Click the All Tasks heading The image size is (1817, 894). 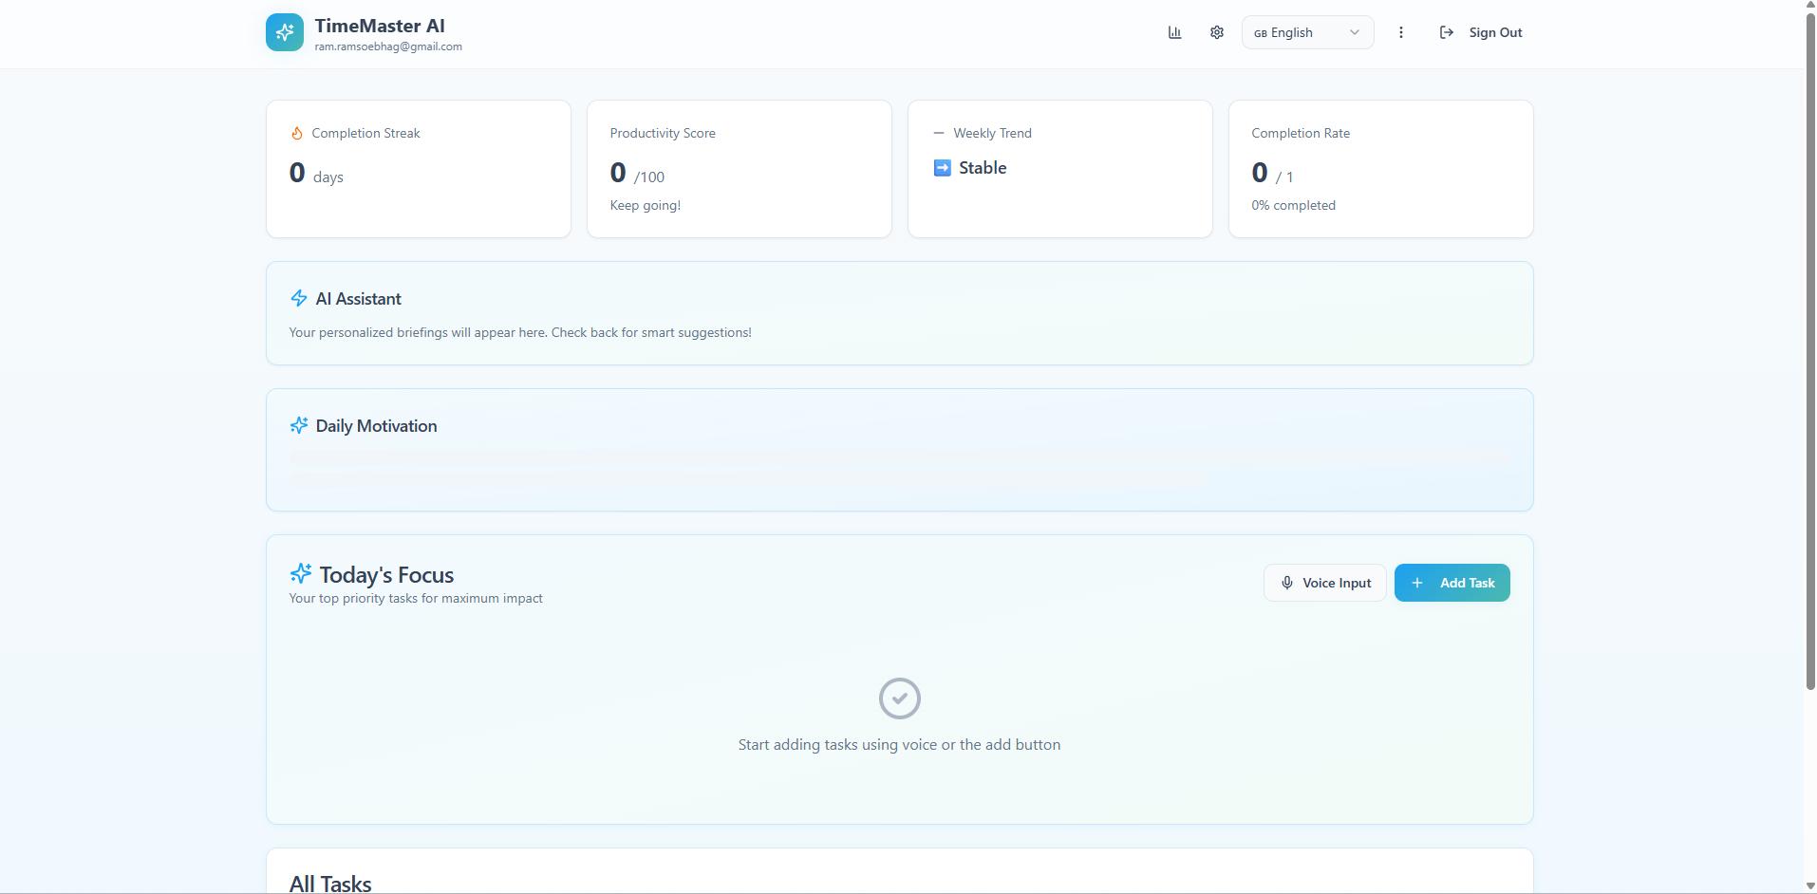pos(330,884)
